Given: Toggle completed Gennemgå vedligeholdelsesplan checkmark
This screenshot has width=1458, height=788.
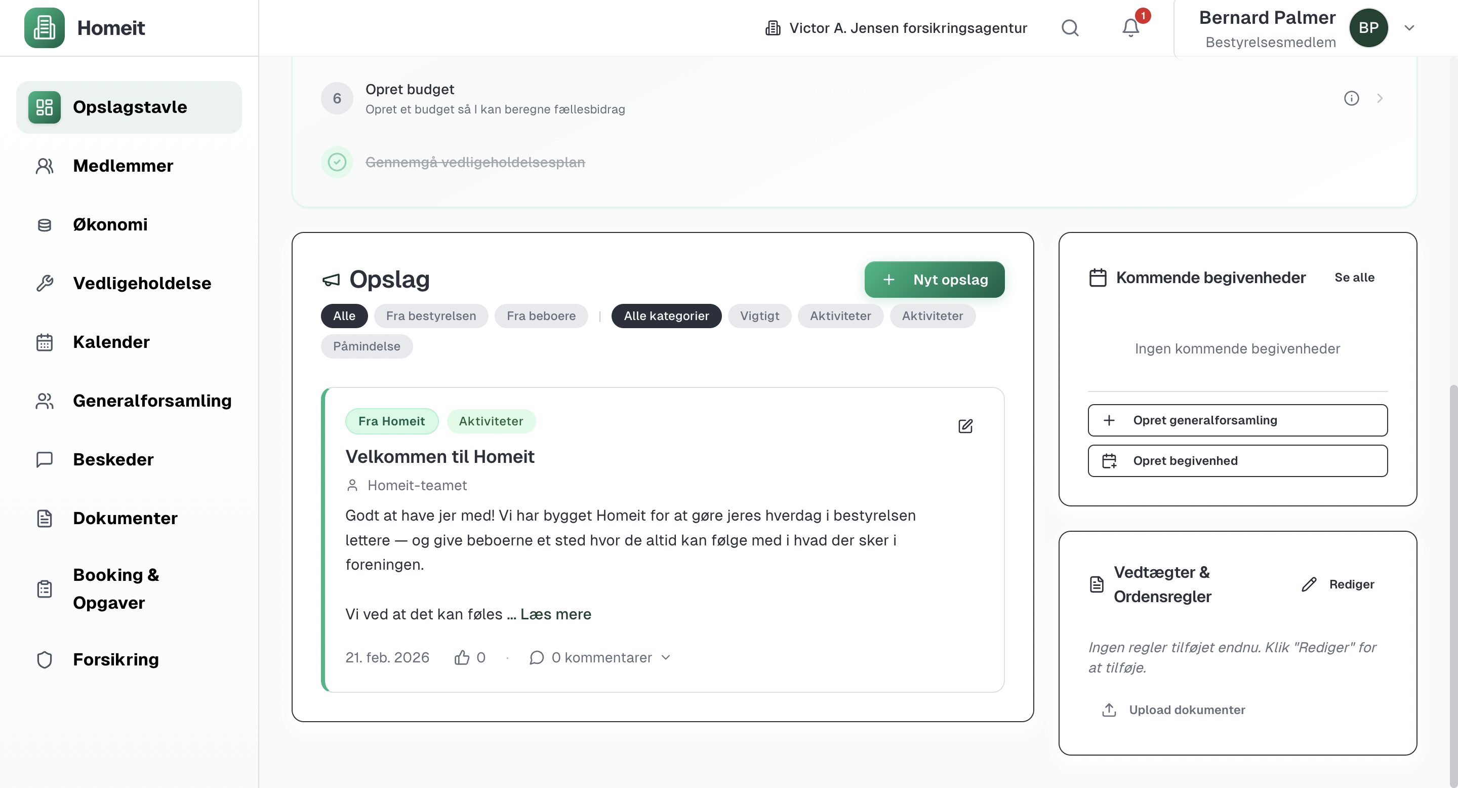Looking at the screenshot, I should (337, 163).
